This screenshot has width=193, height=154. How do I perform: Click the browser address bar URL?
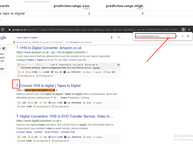pyautogui.click(x=96, y=30)
